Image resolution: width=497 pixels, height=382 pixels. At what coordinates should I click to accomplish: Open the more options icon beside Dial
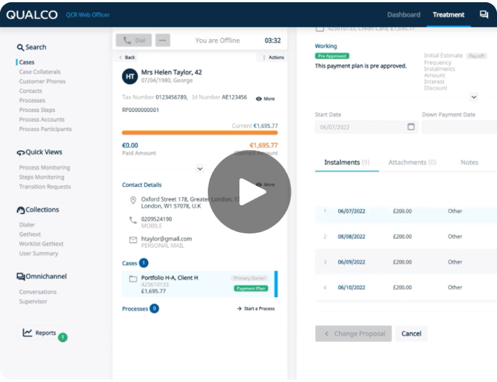163,40
